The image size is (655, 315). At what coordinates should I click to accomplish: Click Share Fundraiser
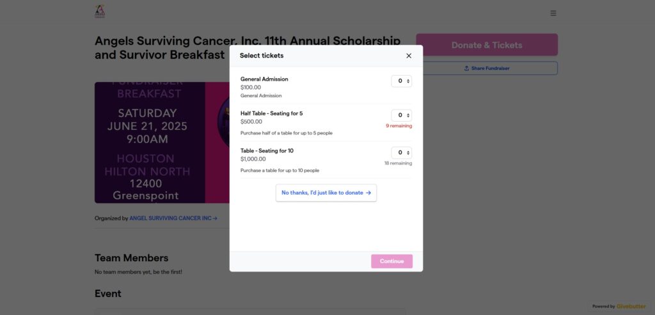[x=487, y=68]
